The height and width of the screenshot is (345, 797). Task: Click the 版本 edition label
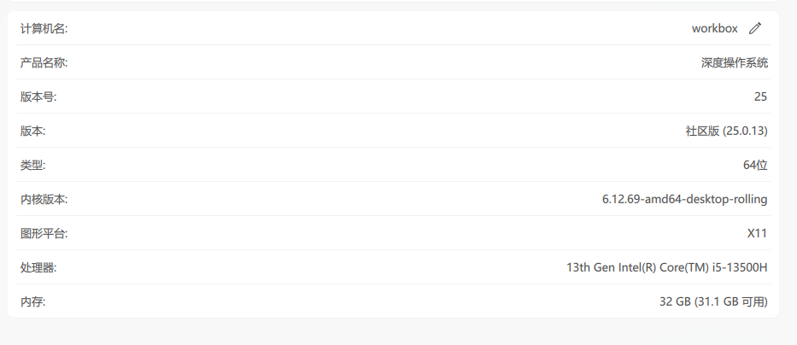pos(32,131)
